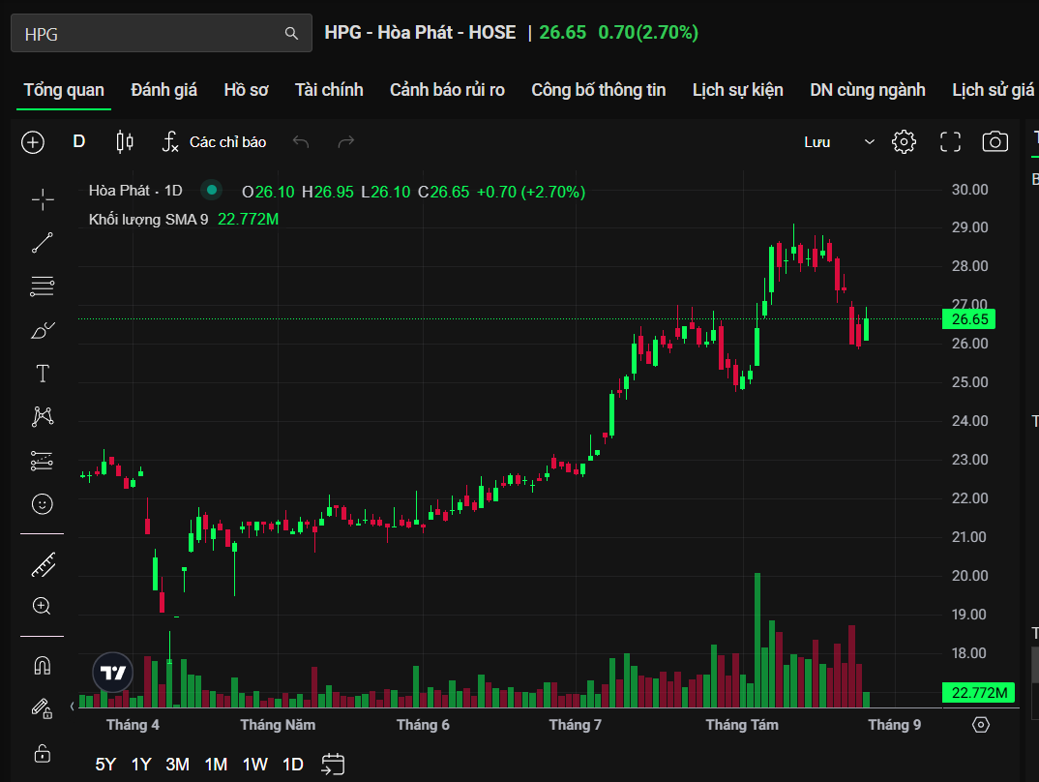Open the Hồ sơ tab

246,90
